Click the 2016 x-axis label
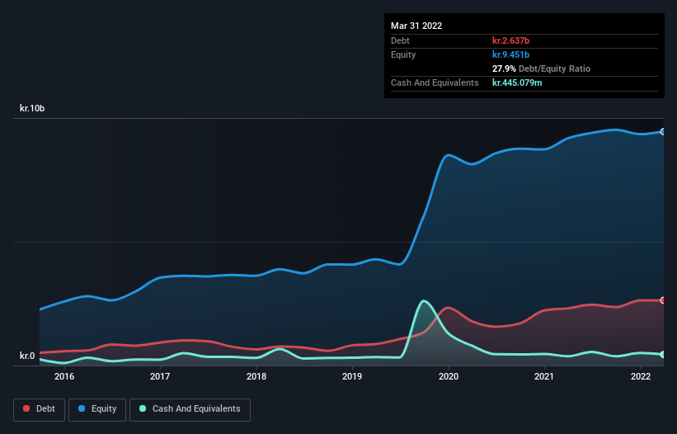The width and height of the screenshot is (677, 434). tap(64, 376)
